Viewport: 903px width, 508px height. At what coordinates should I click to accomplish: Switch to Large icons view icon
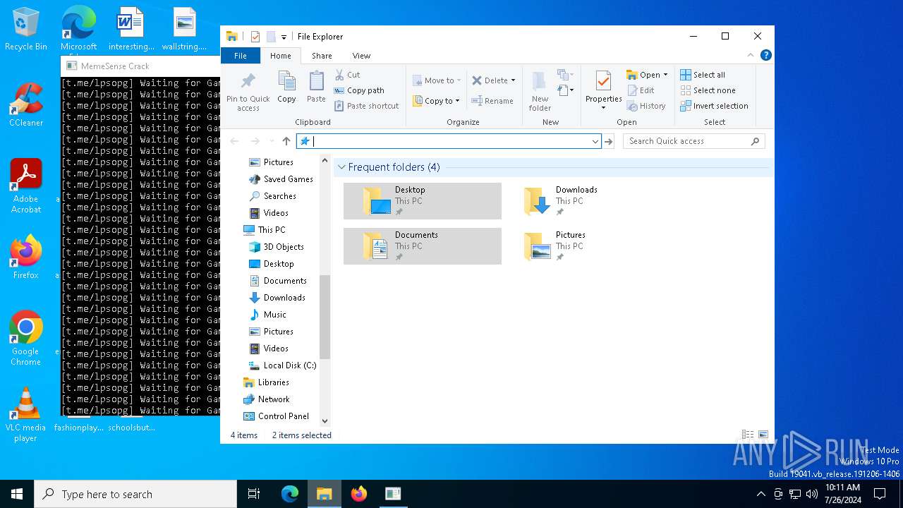(x=763, y=435)
